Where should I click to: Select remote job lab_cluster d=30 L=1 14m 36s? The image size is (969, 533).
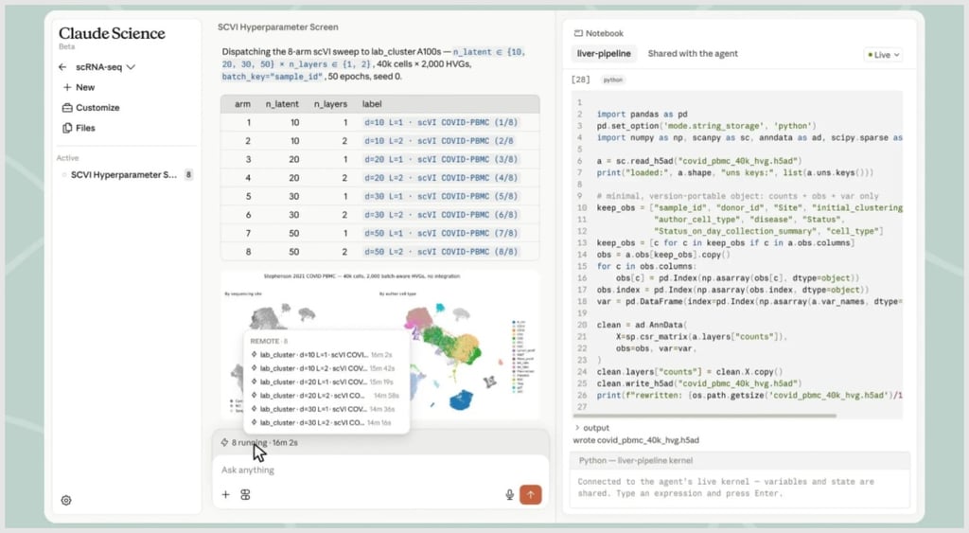(322, 409)
